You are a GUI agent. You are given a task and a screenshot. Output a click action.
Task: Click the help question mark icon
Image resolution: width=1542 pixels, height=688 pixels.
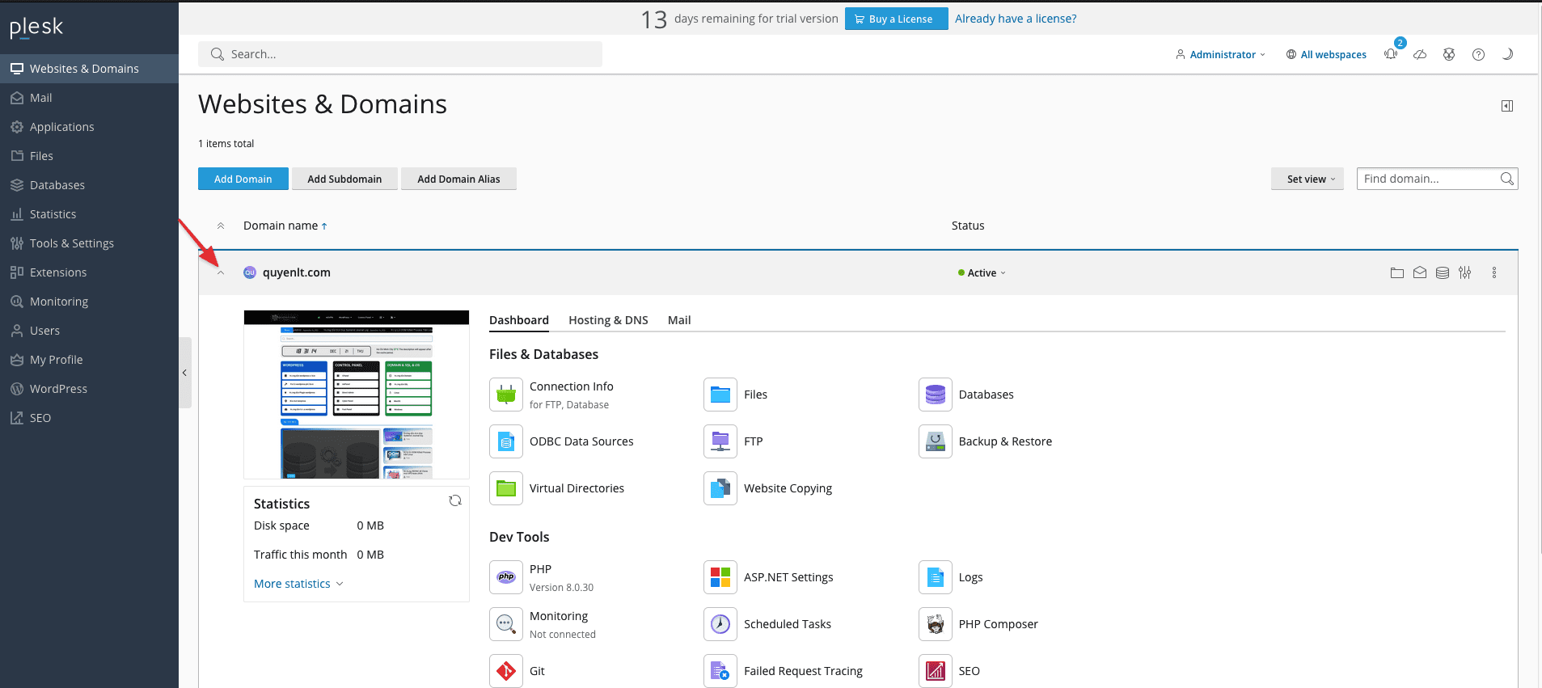pos(1478,54)
